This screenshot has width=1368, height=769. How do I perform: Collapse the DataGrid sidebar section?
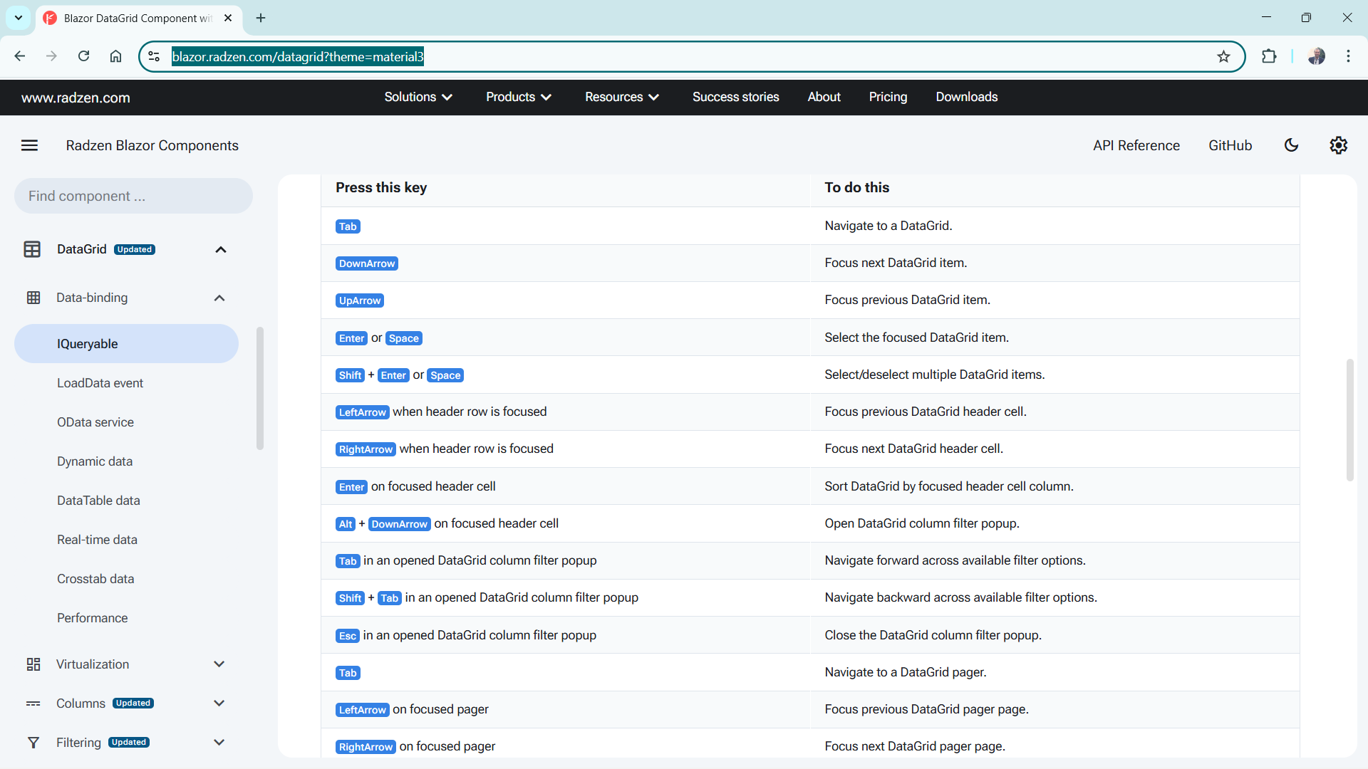click(x=221, y=250)
